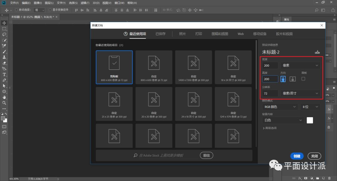Click the white background color swatch

(x=310, y=120)
